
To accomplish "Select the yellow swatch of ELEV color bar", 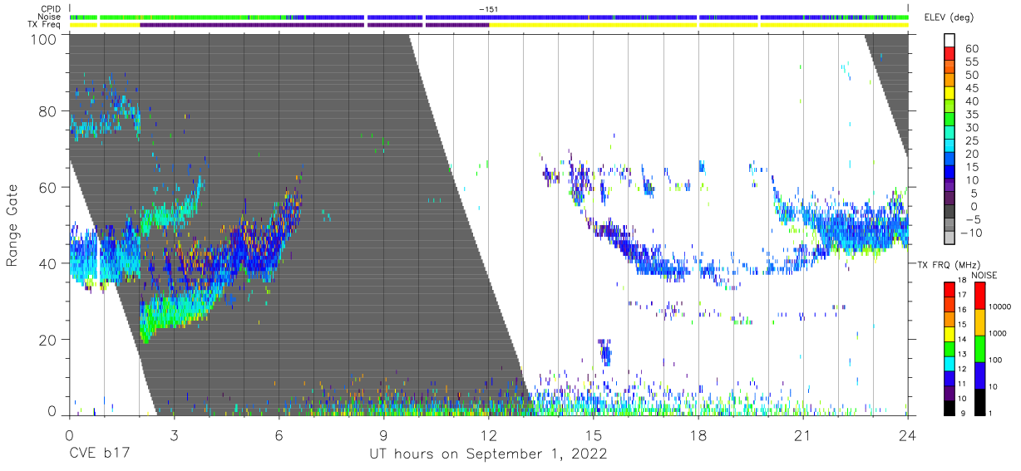I will click(950, 92).
